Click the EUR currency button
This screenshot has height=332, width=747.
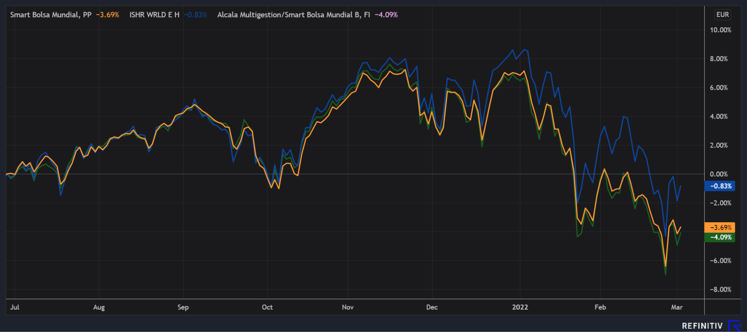(722, 15)
